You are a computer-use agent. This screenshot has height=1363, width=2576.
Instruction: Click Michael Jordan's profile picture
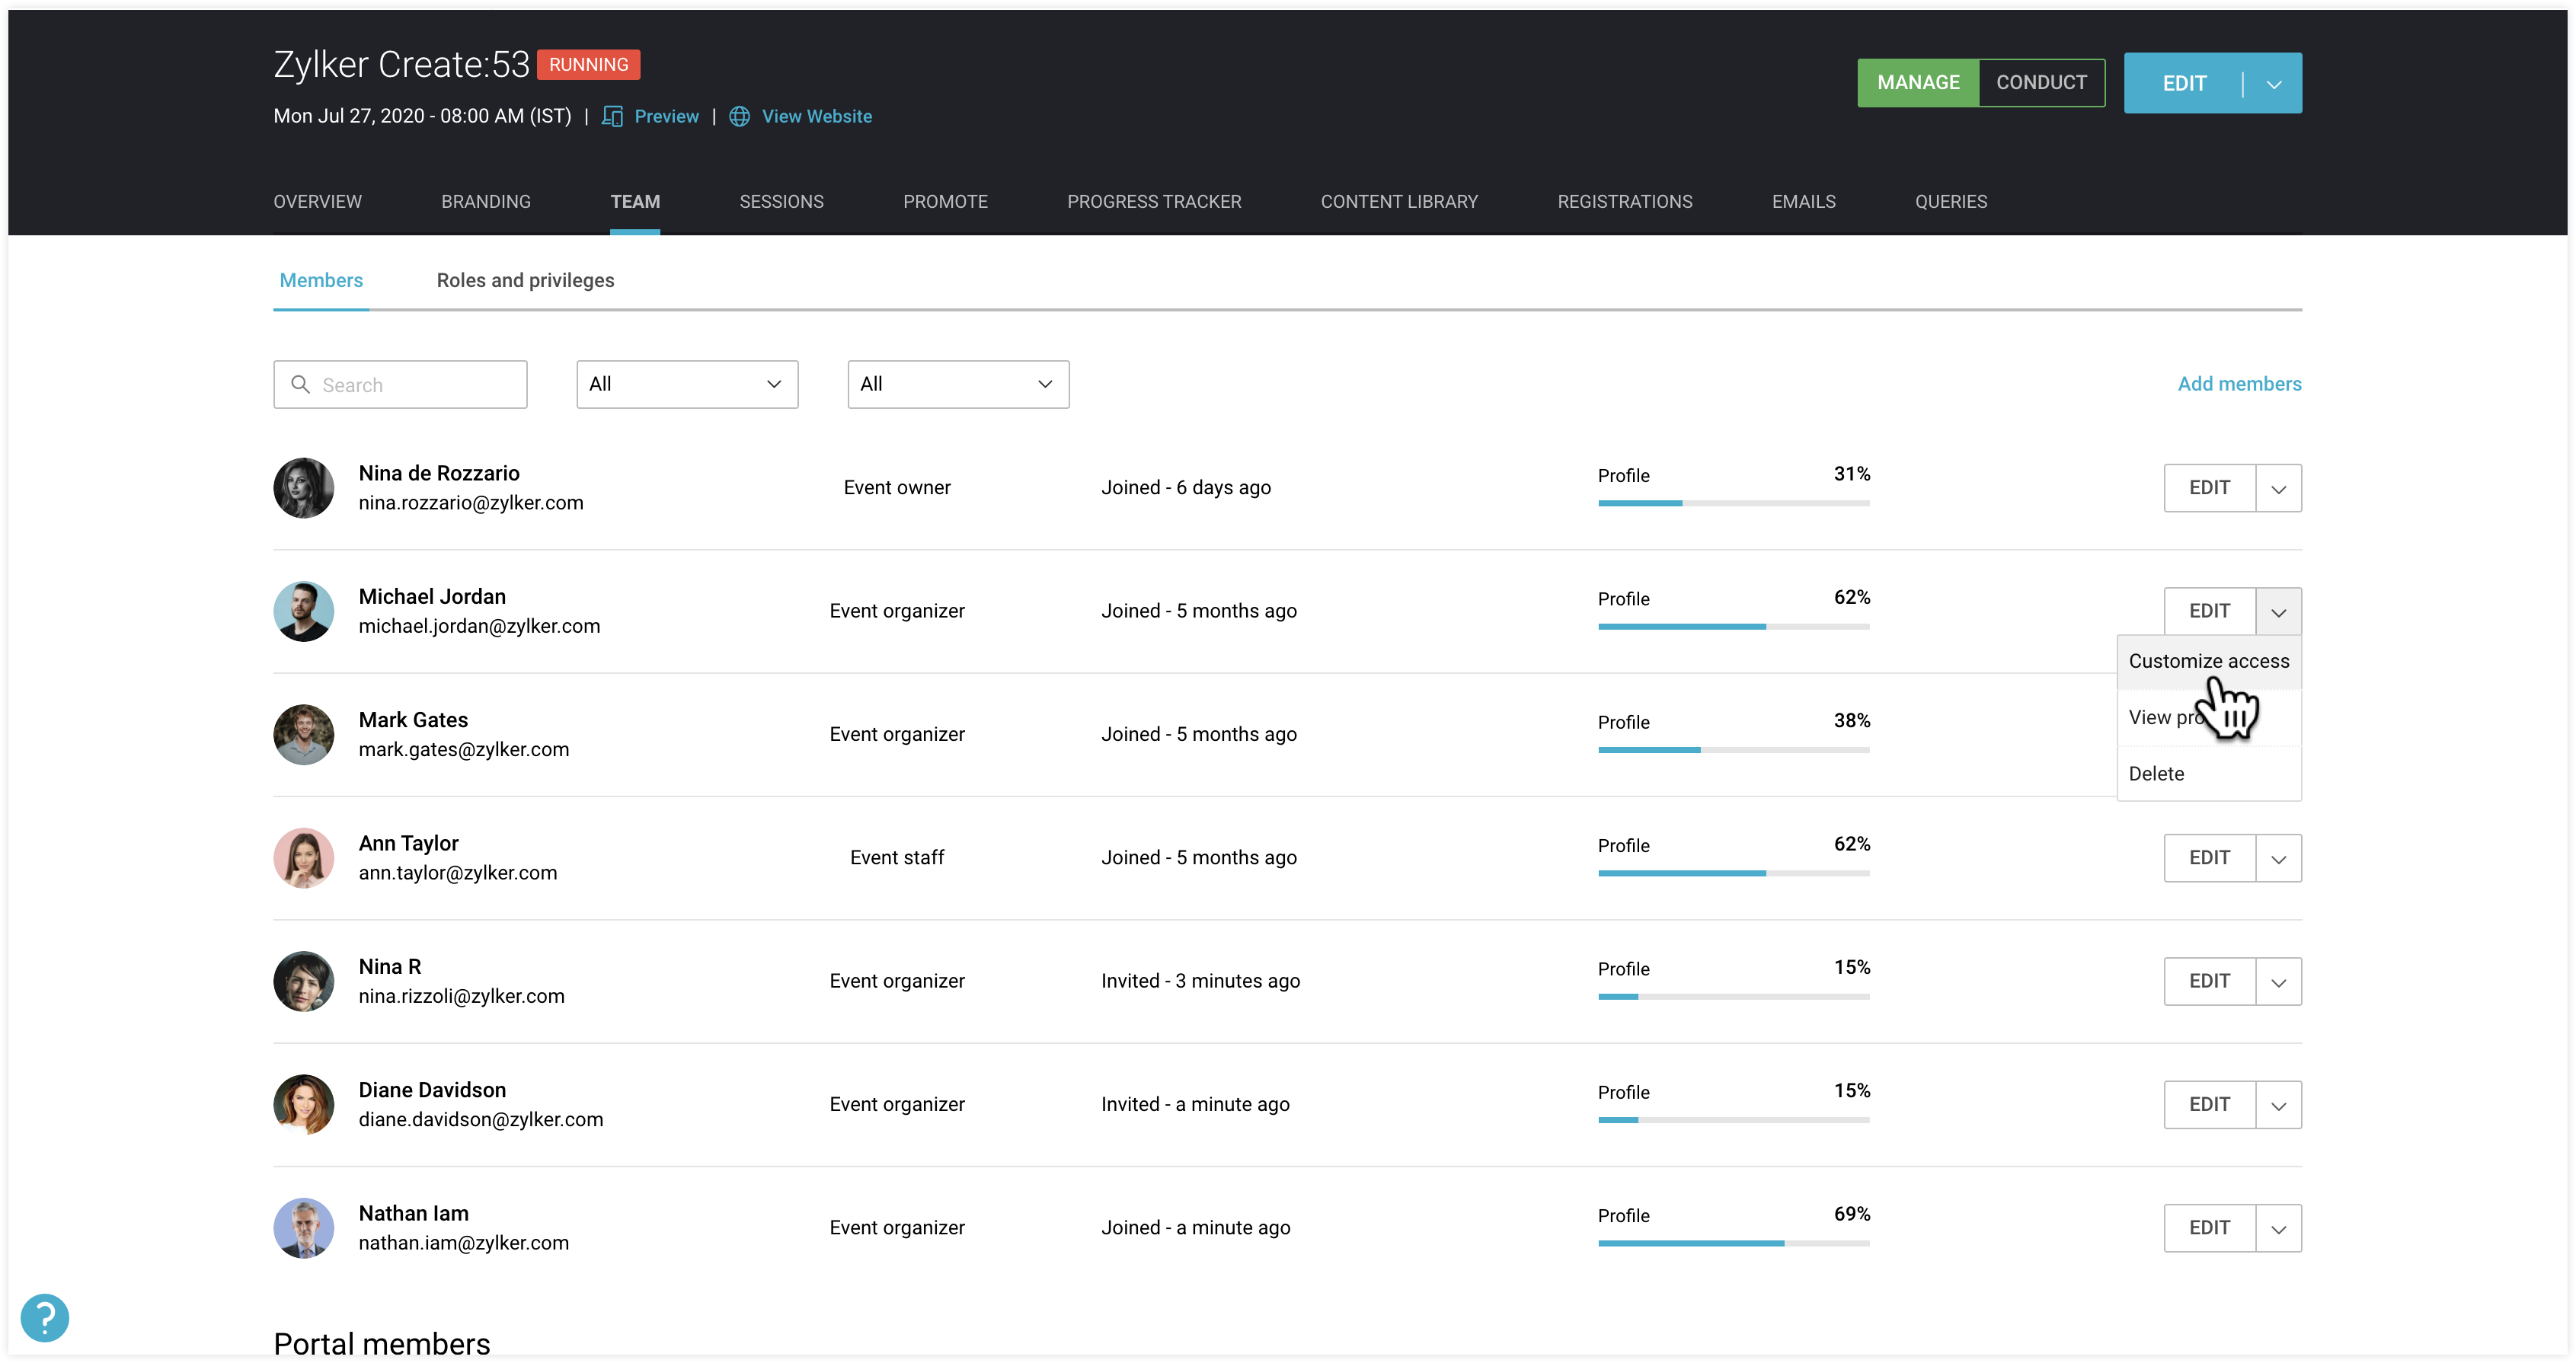[x=303, y=611]
